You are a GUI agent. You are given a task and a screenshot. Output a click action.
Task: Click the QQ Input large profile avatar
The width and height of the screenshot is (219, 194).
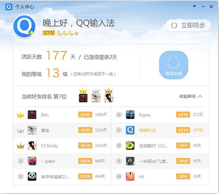click(x=24, y=26)
